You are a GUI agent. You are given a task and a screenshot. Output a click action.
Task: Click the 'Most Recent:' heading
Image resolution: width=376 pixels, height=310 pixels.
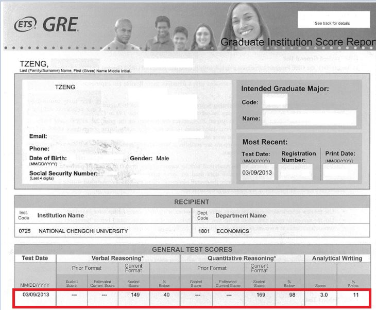click(x=265, y=142)
